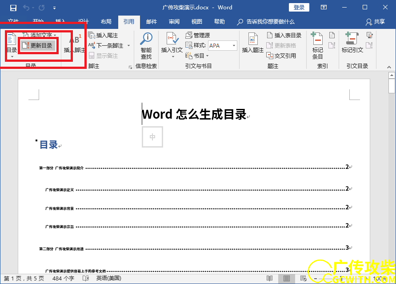396x284 pixels.
Task: Click the title 'Word 怎么生成目录'
Action: [194, 114]
